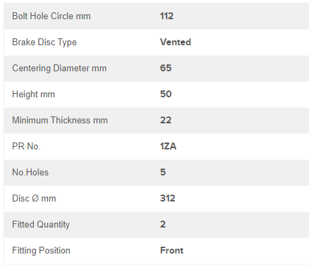Click the Minimum Thickness mm label
The image size is (309, 270).
(60, 120)
